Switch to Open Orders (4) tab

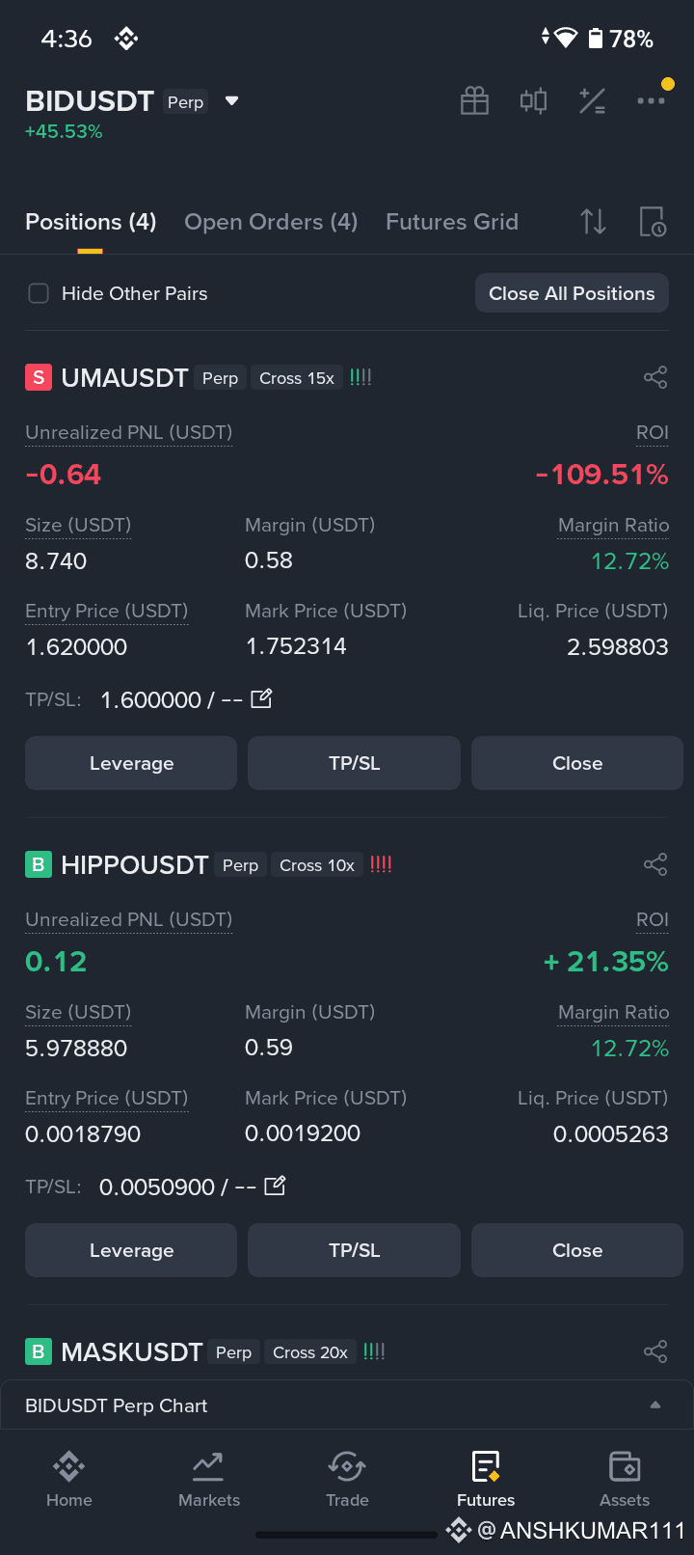[271, 222]
